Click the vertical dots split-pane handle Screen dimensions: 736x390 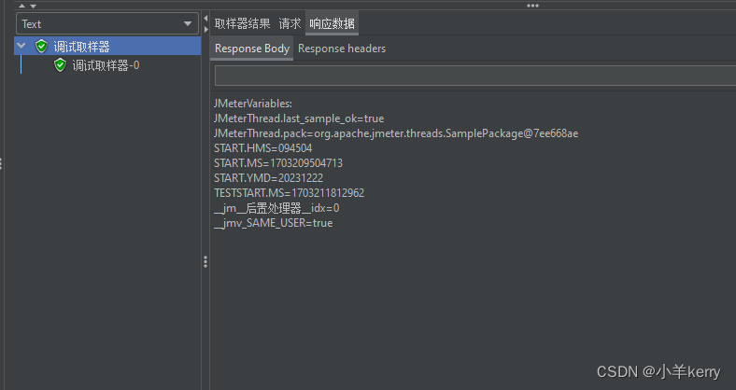[x=205, y=261]
